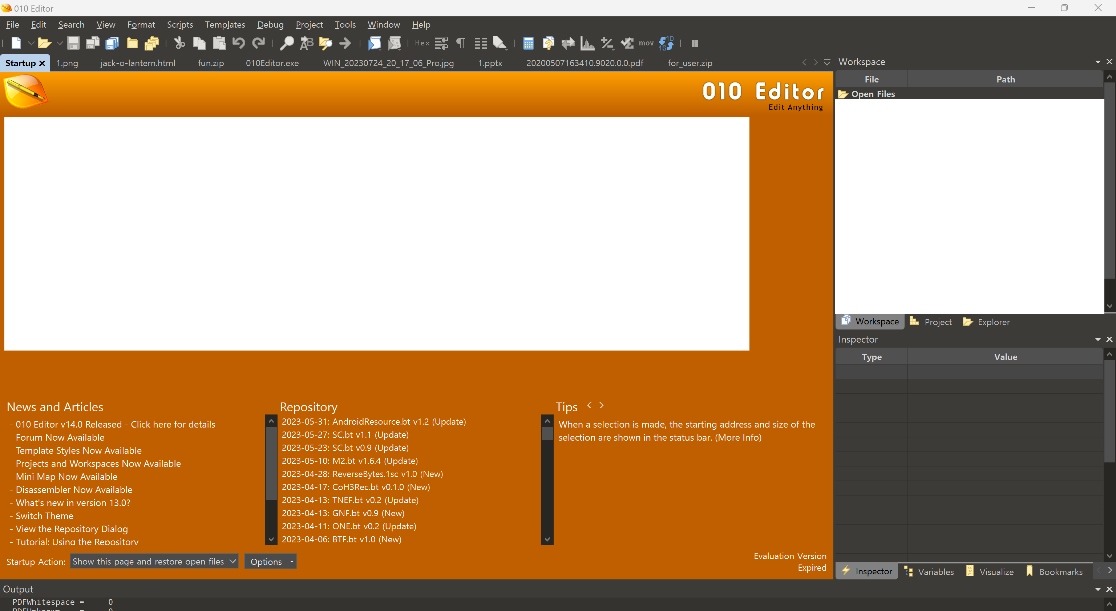Click AndroidResource.bt v1.2 repository entry
This screenshot has width=1116, height=611.
tap(374, 422)
